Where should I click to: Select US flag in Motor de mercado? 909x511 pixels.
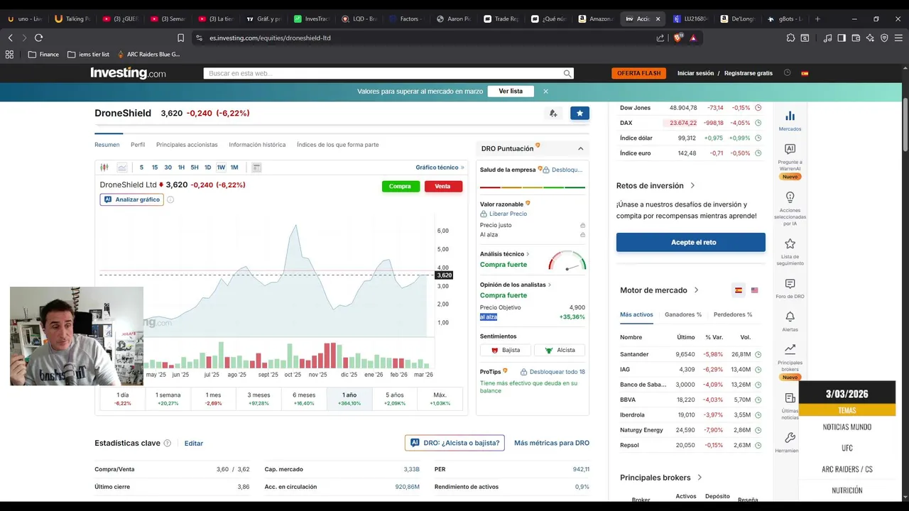tap(754, 290)
